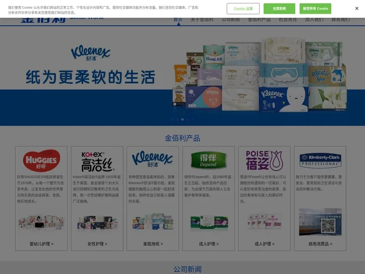This screenshot has height=274, width=365.
Task: Select 社会责任 in top navigation
Action: pos(288,20)
